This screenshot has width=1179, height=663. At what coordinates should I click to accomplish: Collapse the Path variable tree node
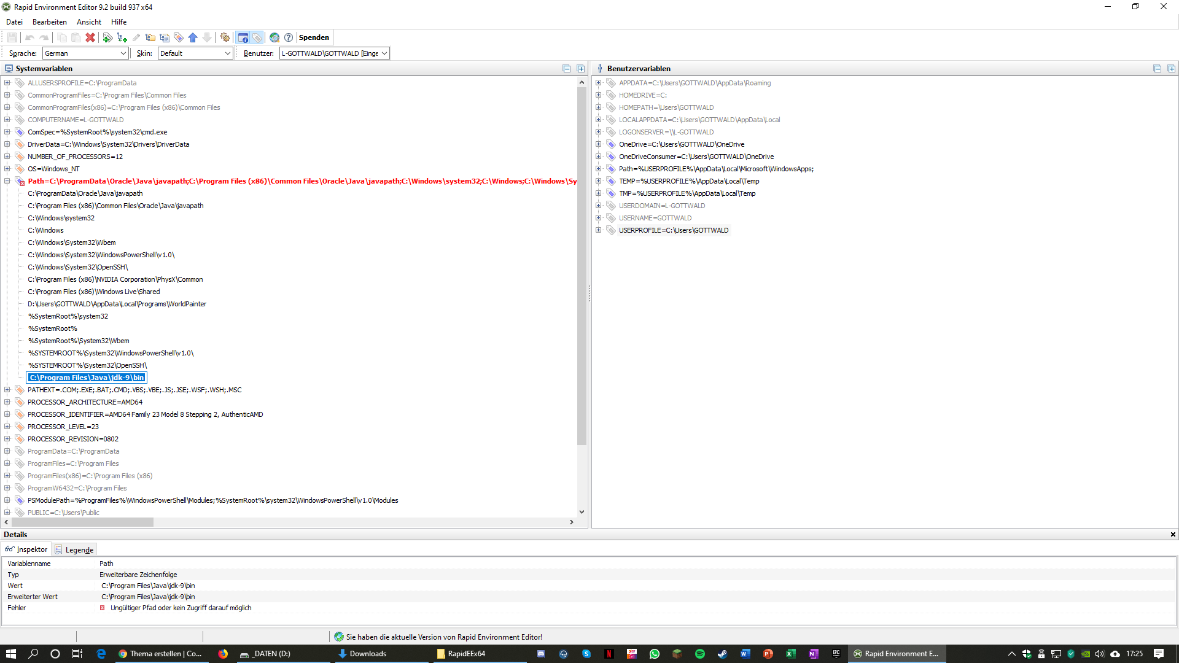click(7, 181)
